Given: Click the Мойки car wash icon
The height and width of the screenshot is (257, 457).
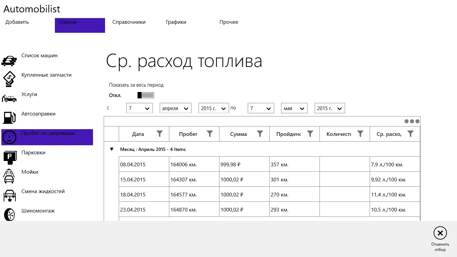Looking at the screenshot, I should [9, 176].
